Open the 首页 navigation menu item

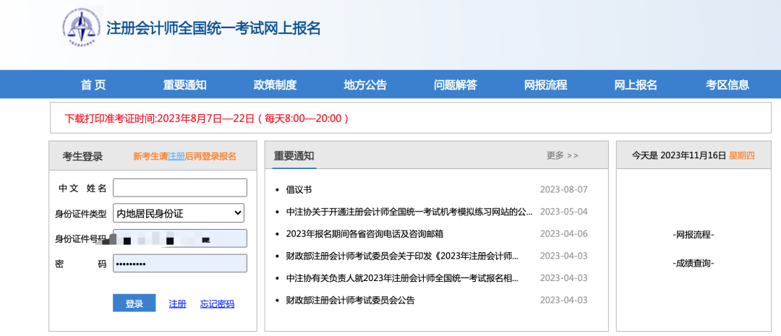tap(93, 85)
